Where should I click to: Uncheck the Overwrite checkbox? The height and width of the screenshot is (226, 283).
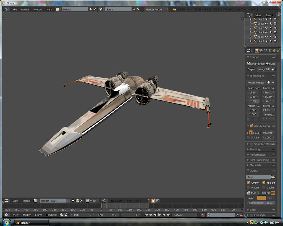pos(248,183)
